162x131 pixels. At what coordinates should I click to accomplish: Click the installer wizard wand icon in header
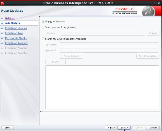tap(149, 11)
